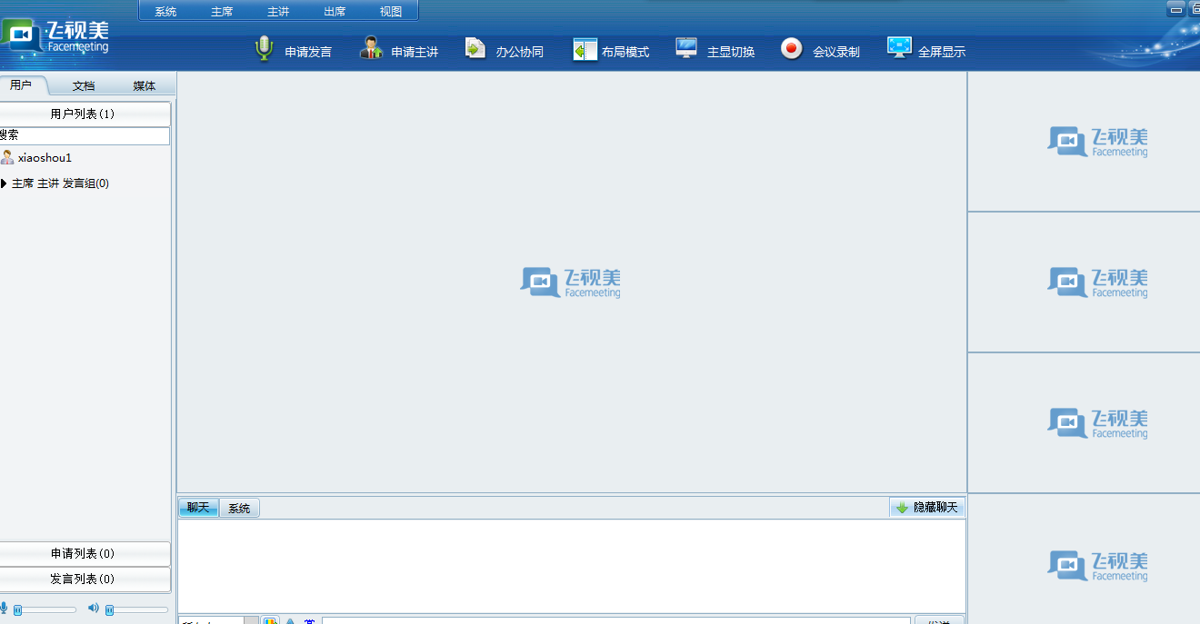Click the xiaoshou1 user avatar icon
The image size is (1200, 624).
point(7,158)
